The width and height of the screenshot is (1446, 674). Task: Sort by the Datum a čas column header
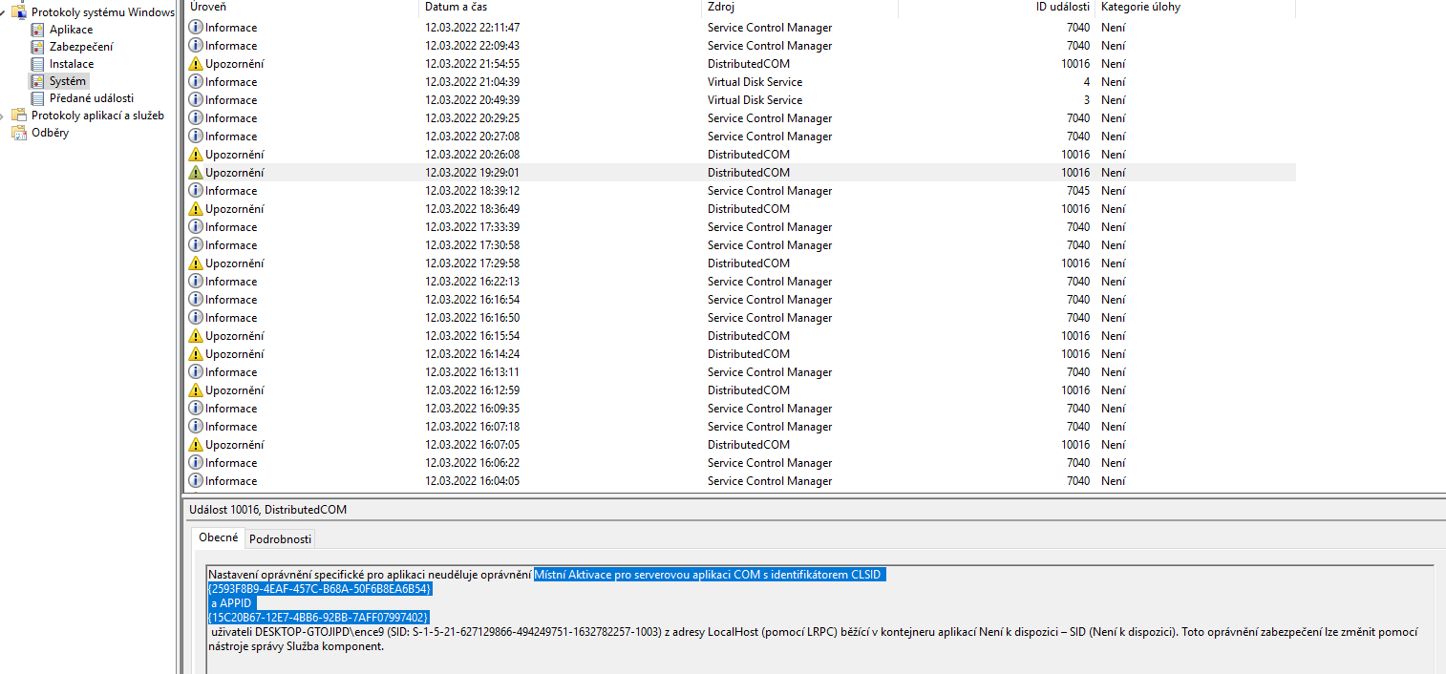[560, 8]
